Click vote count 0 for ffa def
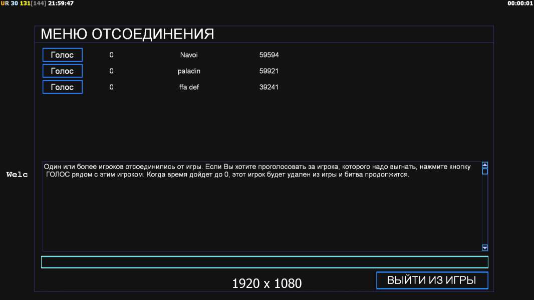 click(111, 87)
